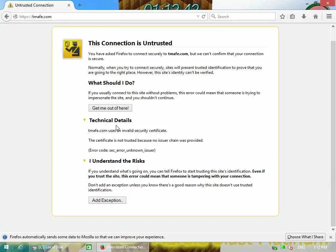
Task: Open the Windows Start button
Action: coord(6,247)
